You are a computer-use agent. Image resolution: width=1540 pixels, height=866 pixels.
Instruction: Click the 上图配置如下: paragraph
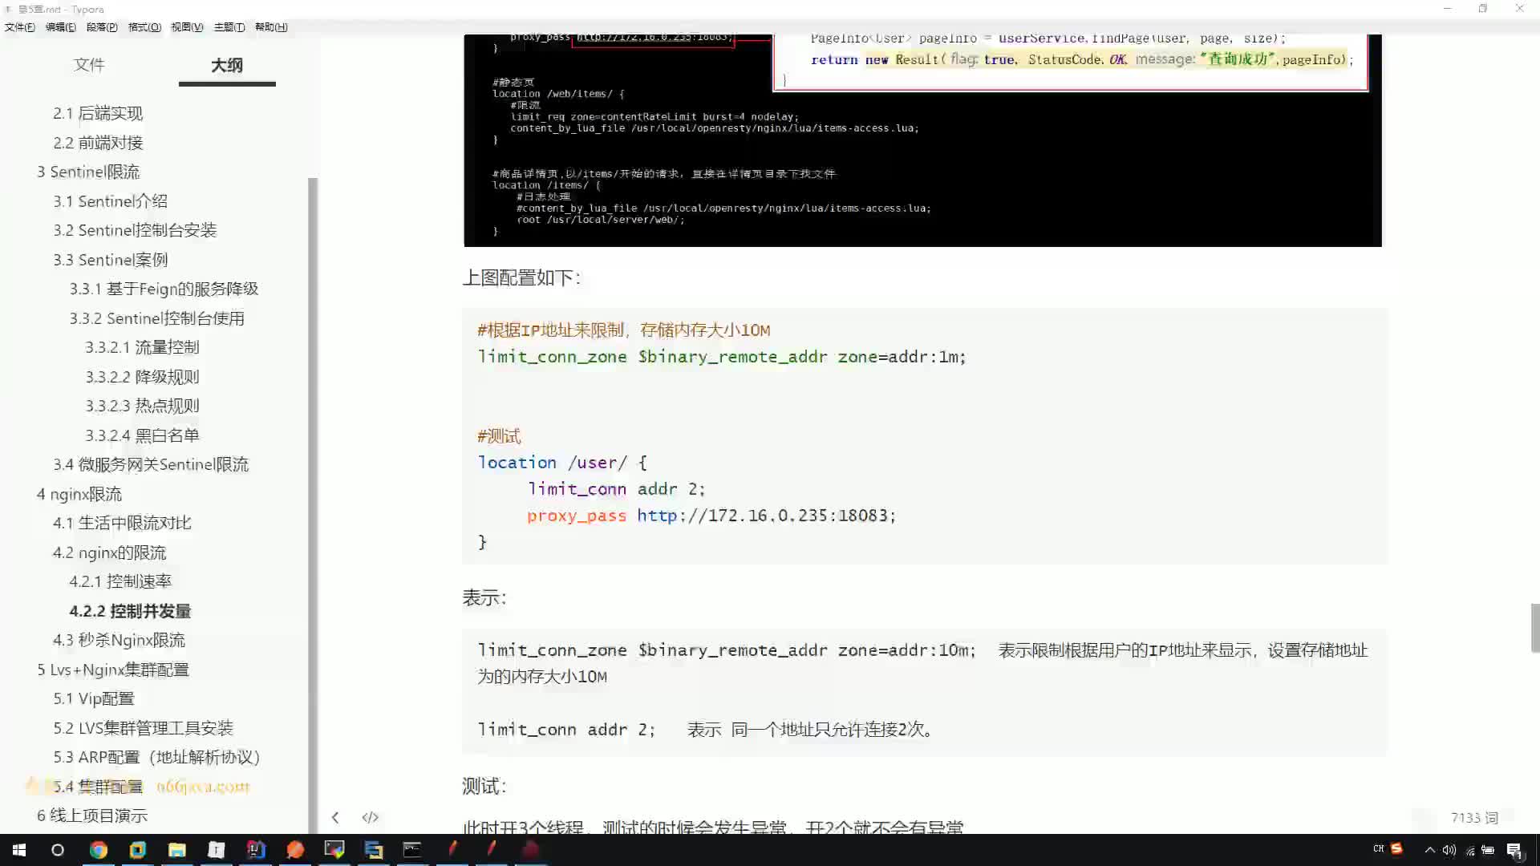521,277
